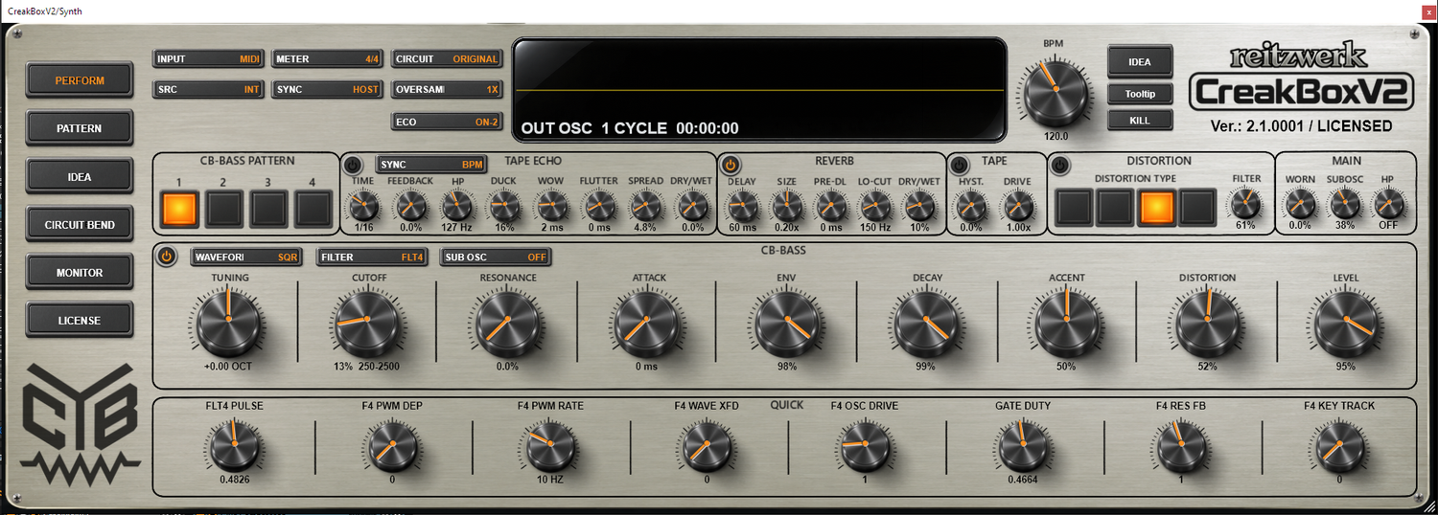Click the Main SUBOSC knob

(x=1345, y=203)
